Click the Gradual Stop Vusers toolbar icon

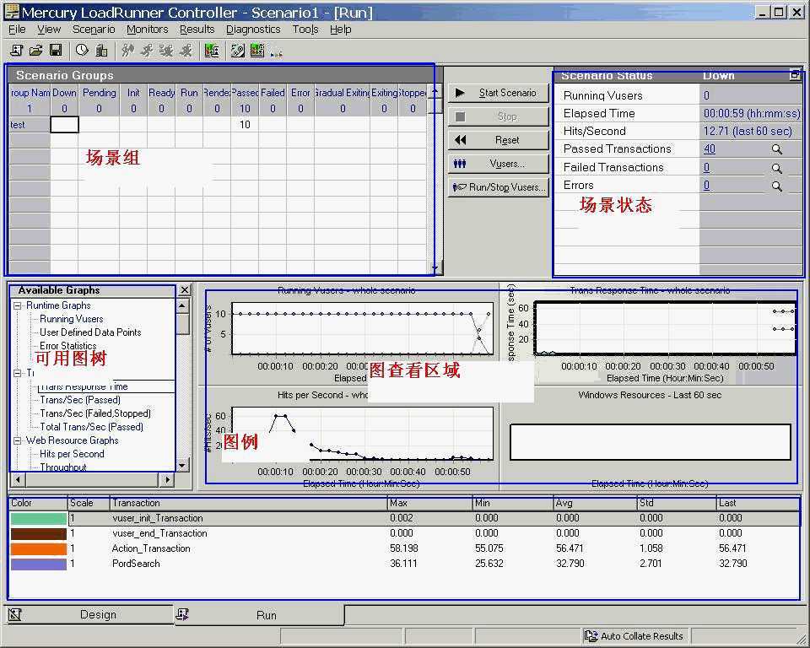pyautogui.click(x=166, y=50)
